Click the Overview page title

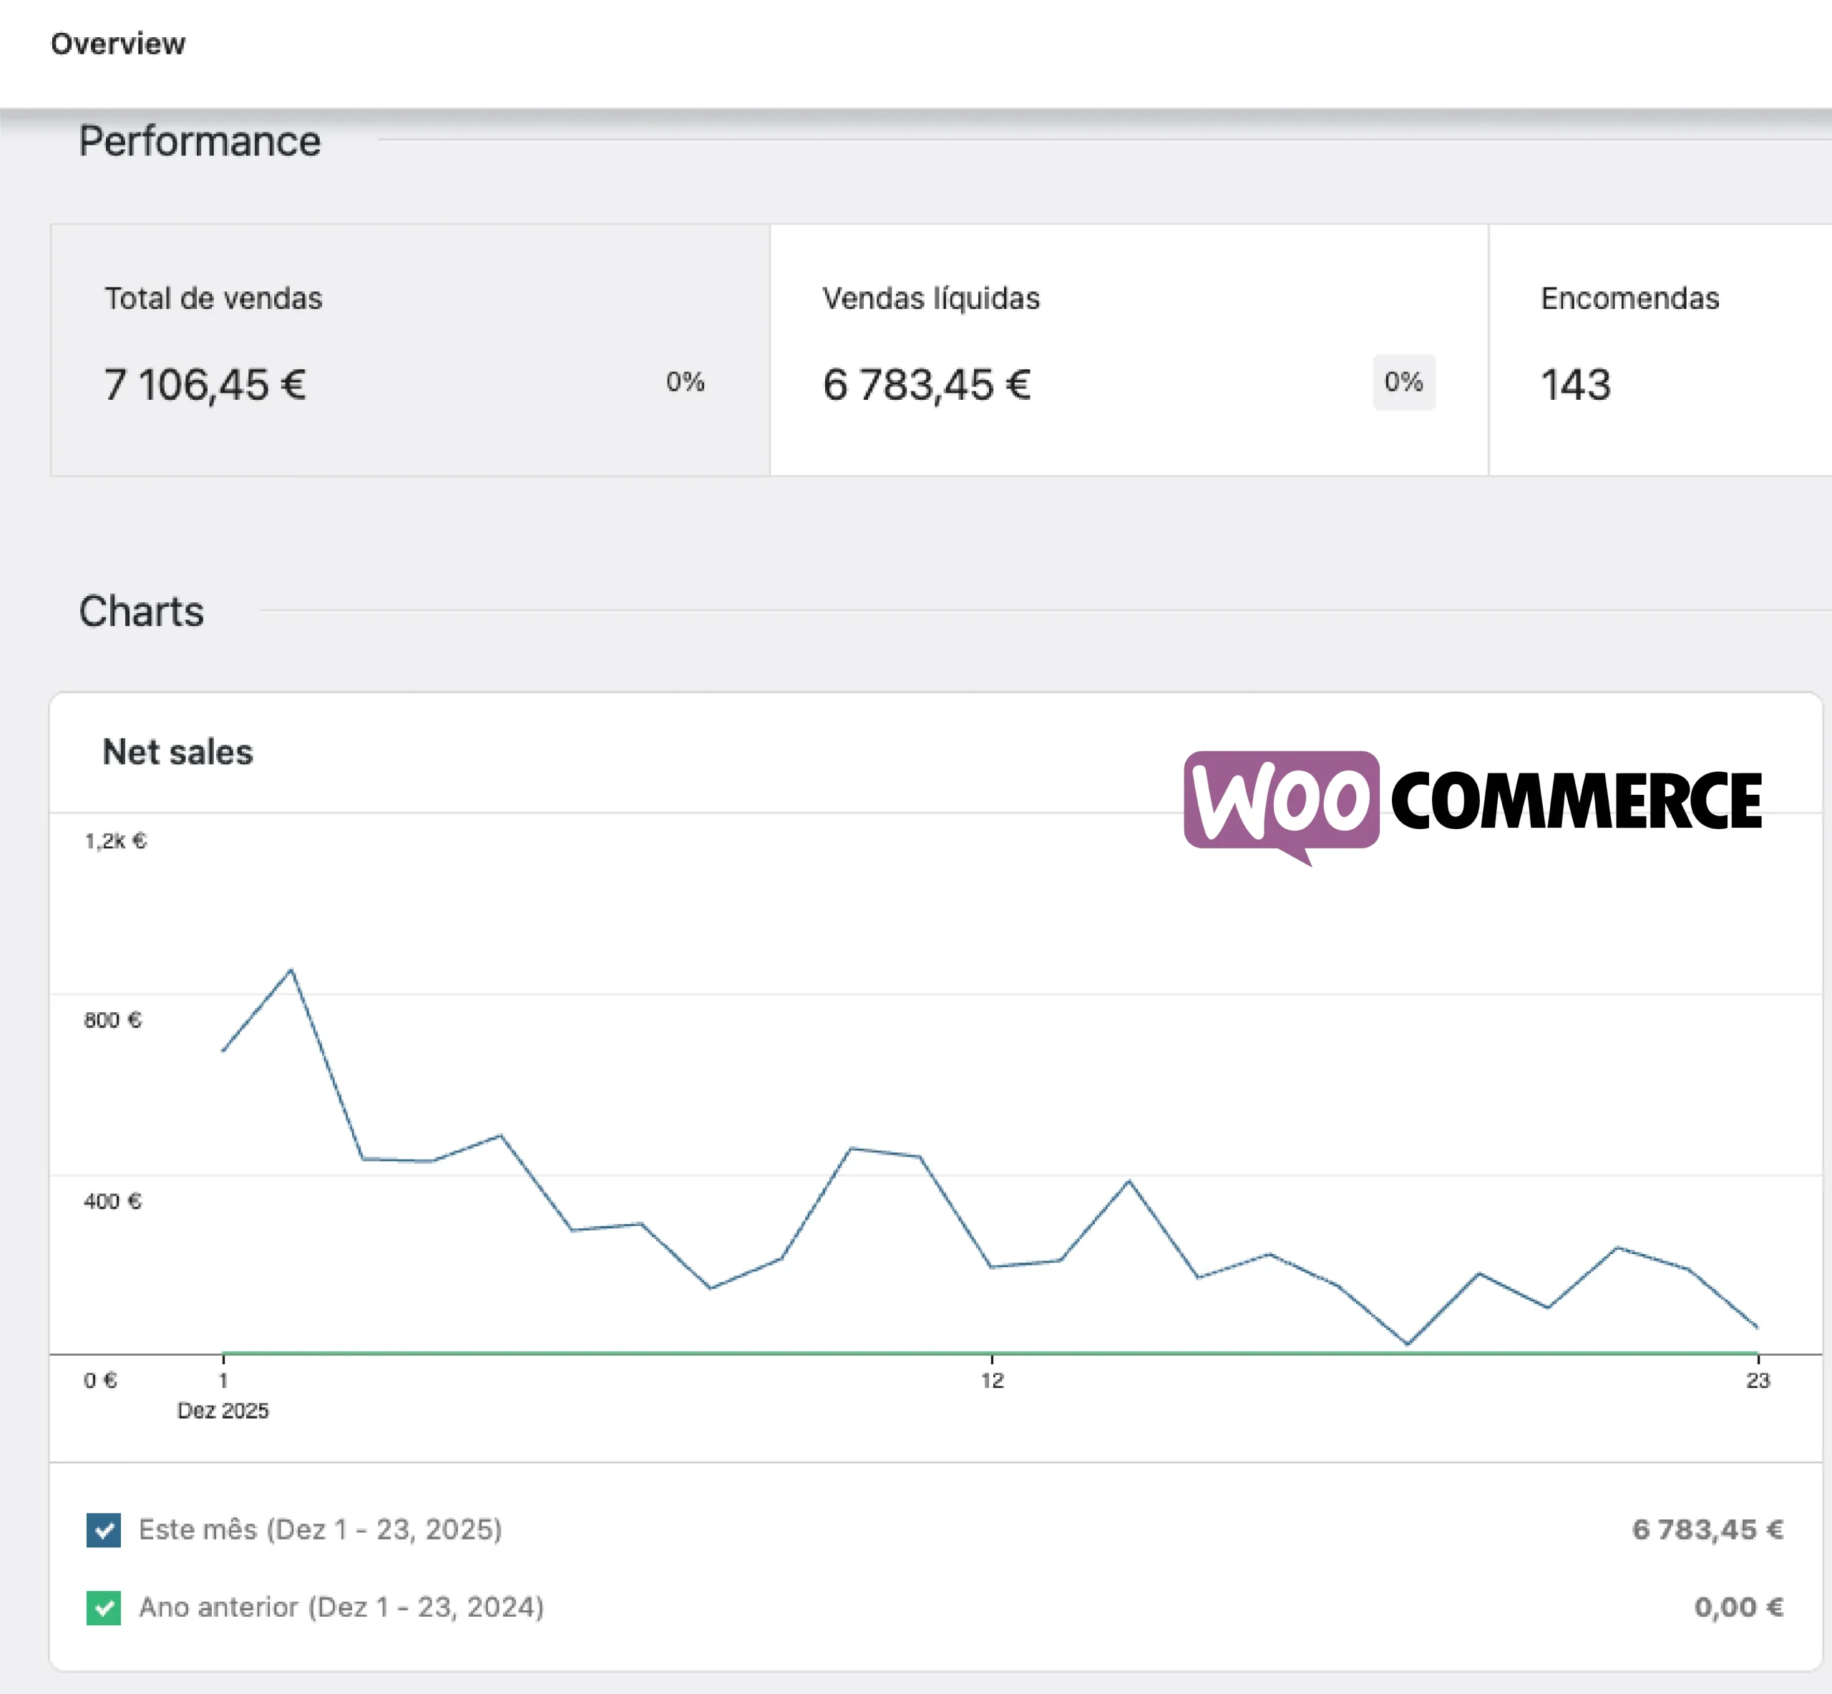(117, 44)
